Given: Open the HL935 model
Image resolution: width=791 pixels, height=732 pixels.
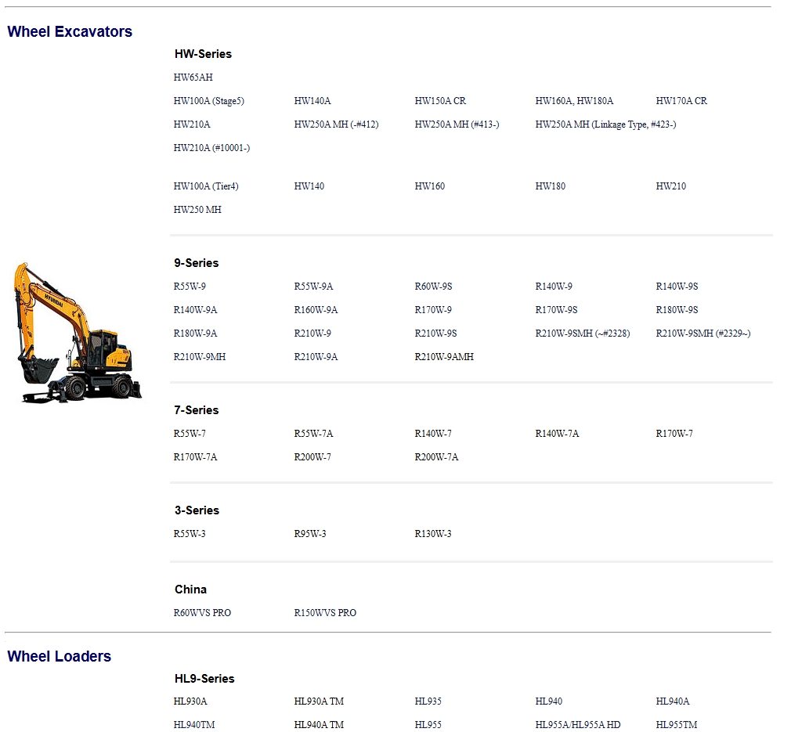Looking at the screenshot, I should click(x=428, y=701).
